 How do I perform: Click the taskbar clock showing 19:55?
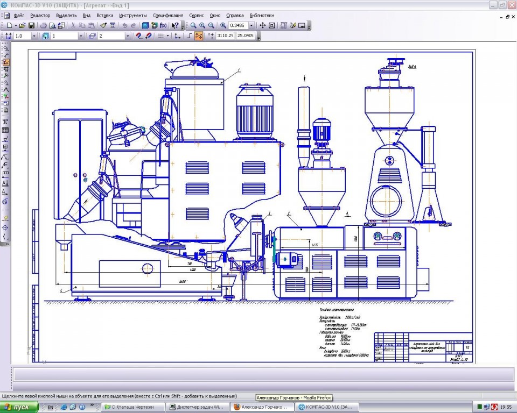click(x=506, y=408)
